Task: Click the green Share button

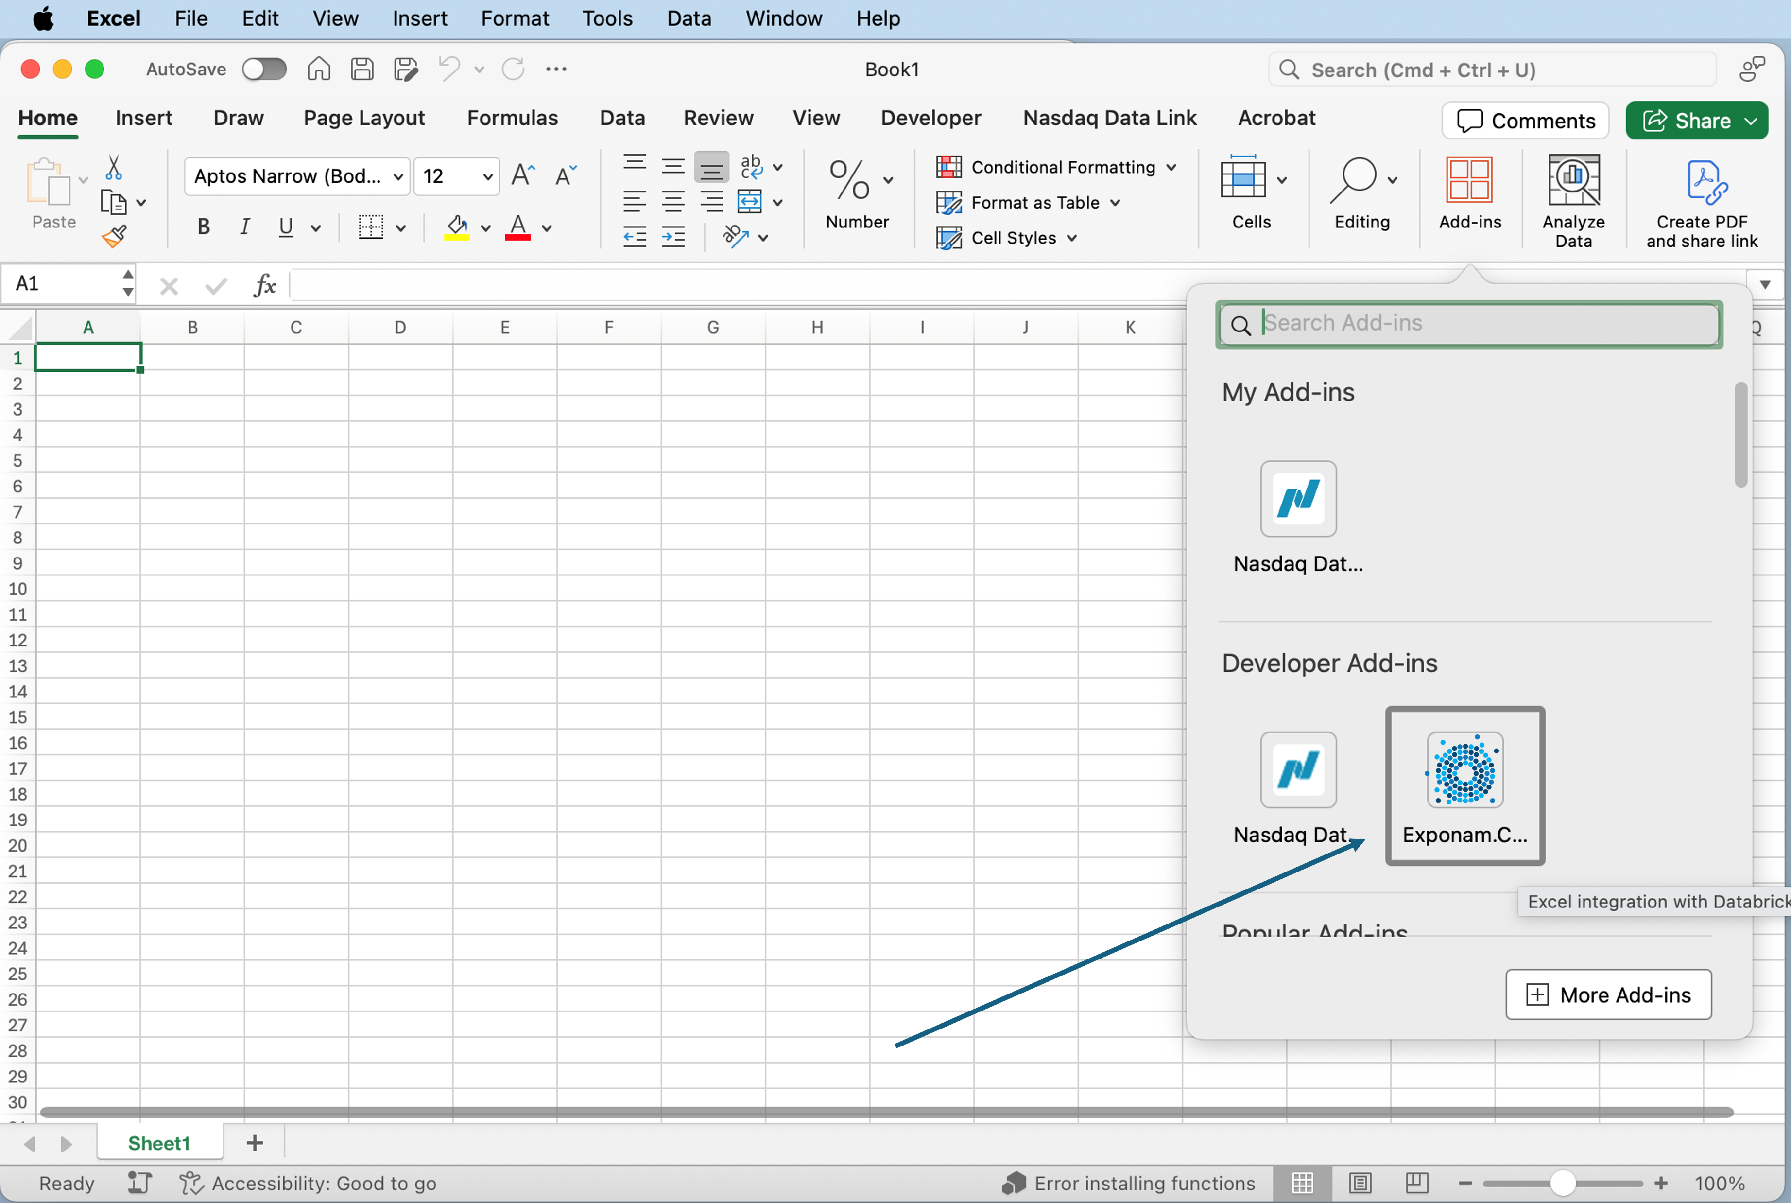Action: (1696, 121)
